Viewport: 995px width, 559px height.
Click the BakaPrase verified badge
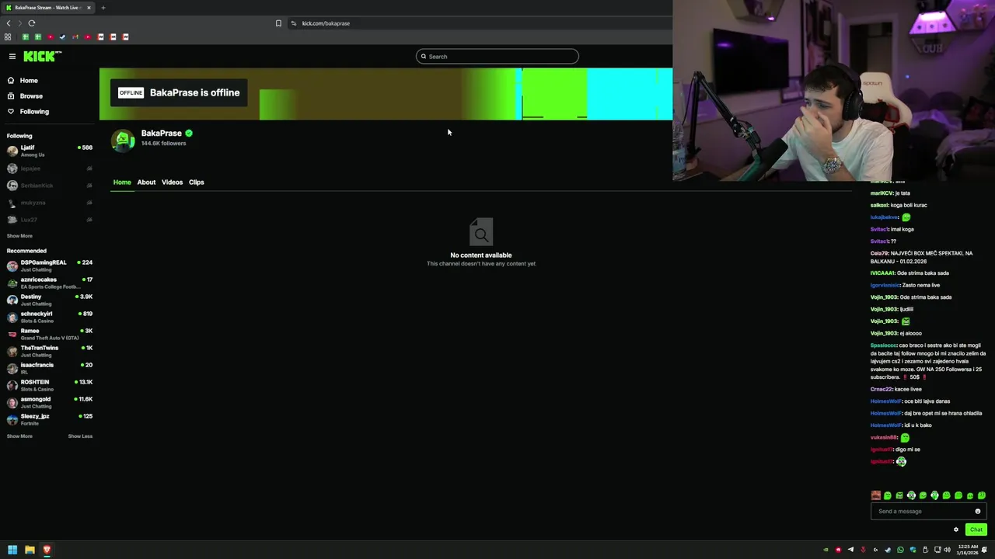point(189,134)
